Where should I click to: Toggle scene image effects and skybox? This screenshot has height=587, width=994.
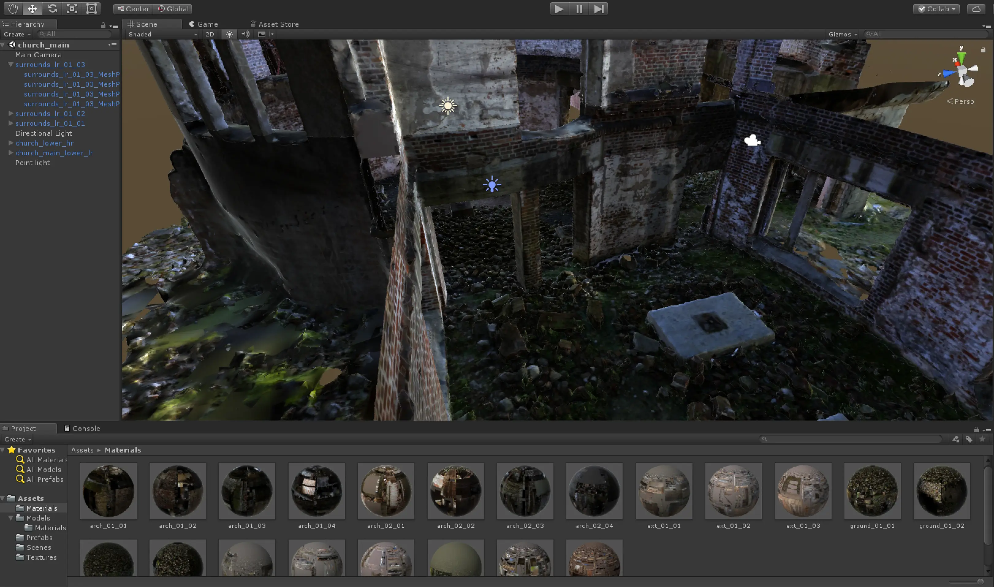point(261,34)
